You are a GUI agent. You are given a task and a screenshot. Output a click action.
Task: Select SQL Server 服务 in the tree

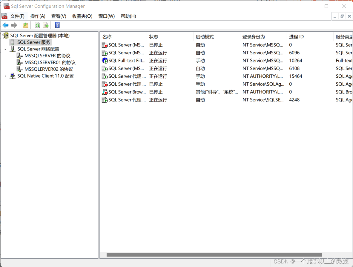pyautogui.click(x=34, y=42)
